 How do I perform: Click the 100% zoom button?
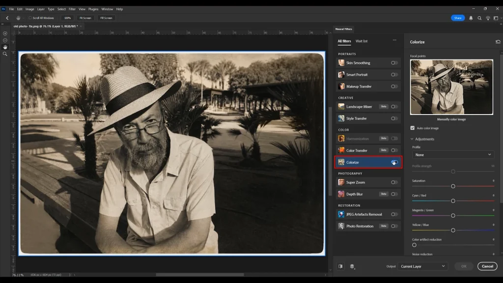(x=67, y=18)
